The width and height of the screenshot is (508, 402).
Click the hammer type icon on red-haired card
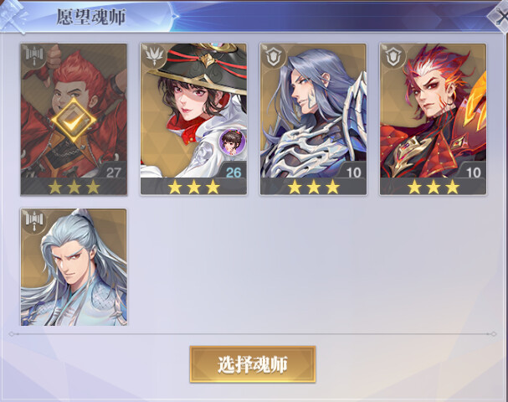pyautogui.click(x=34, y=56)
